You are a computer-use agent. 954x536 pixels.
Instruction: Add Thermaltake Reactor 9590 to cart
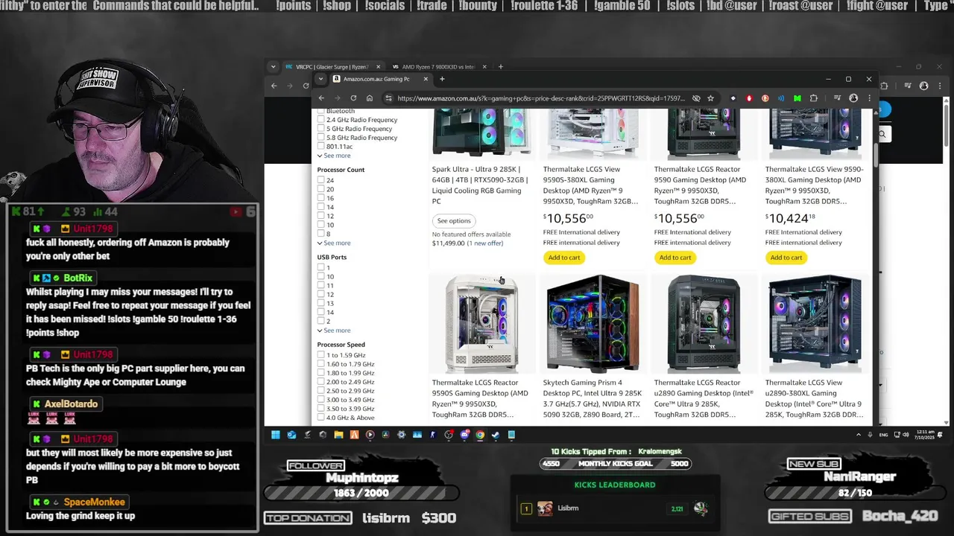point(675,258)
